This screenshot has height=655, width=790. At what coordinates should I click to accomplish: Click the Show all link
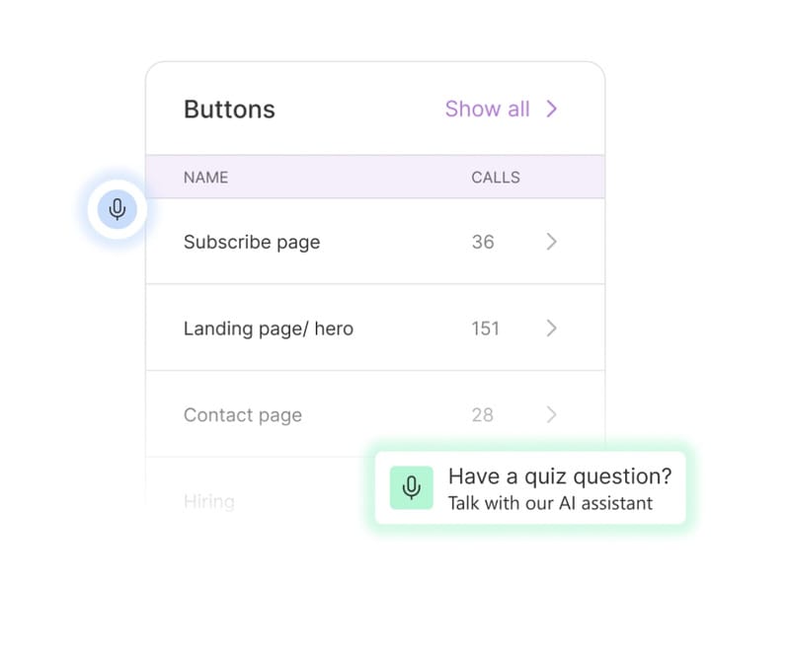(x=487, y=109)
